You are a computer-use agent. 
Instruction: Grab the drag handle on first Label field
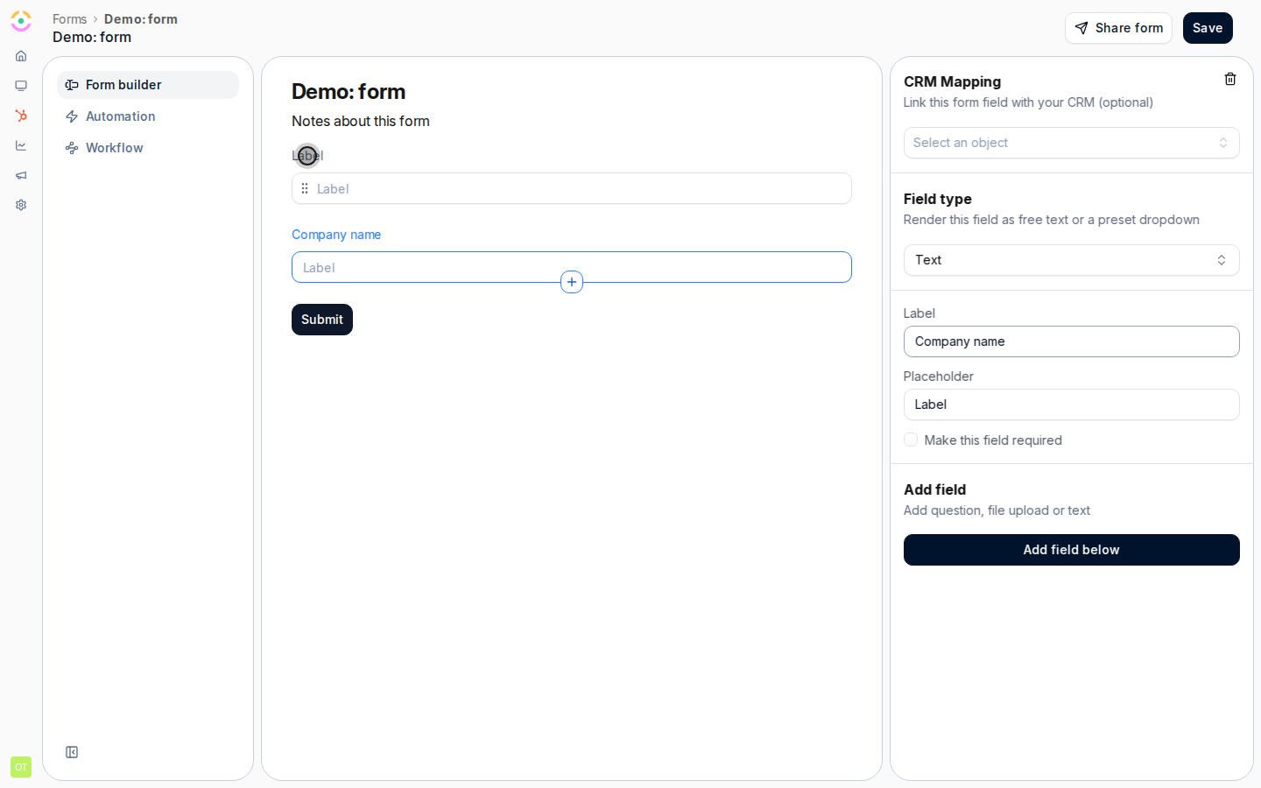tap(305, 188)
